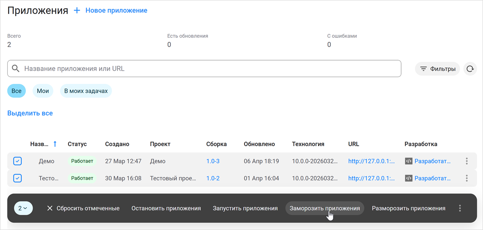Open the action bar three-dot overflow menu
Viewport: 483px width, 230px height.
(x=460, y=208)
